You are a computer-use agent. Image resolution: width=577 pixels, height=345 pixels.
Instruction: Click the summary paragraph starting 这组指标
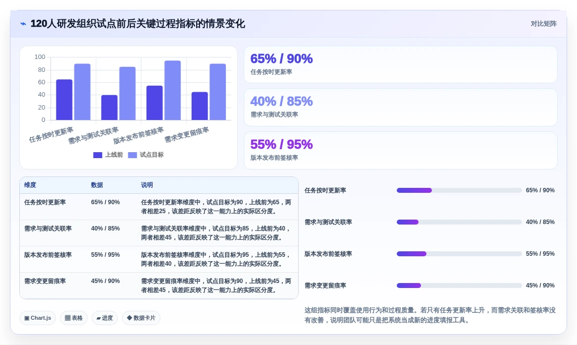[430, 315]
